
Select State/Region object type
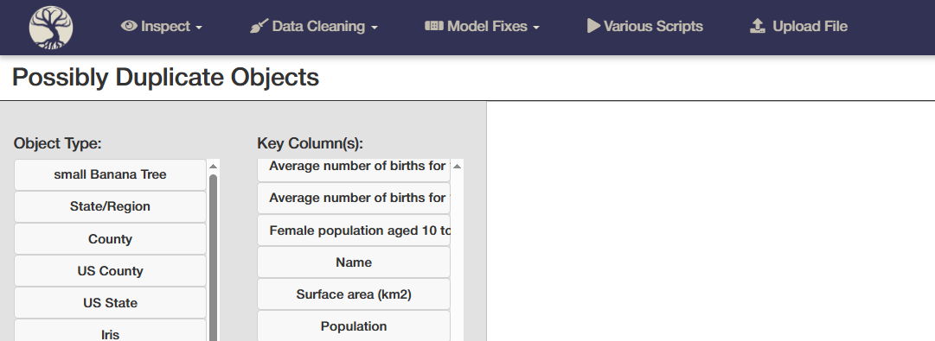tap(111, 207)
